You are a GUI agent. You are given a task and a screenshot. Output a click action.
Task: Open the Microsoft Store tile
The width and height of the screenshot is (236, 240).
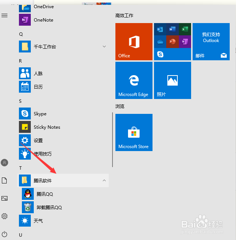134,132
